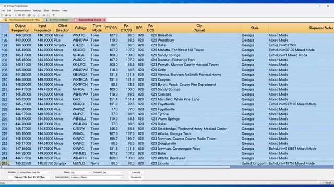The width and height of the screenshot is (334, 187).
Task: Click the Sort toolbar icon
Action: tap(48, 15)
